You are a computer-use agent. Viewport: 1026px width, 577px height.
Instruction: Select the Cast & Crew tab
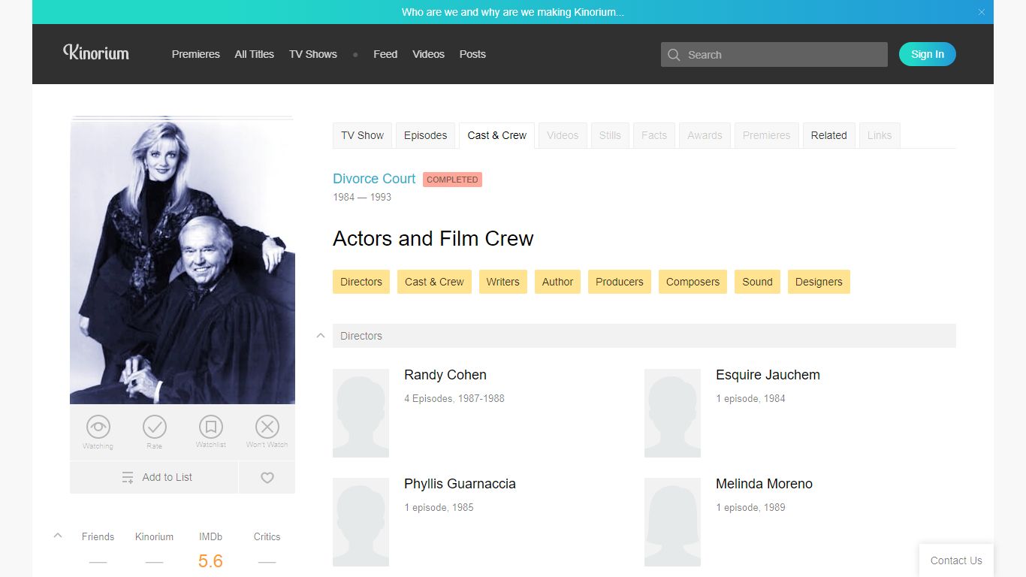tap(497, 135)
